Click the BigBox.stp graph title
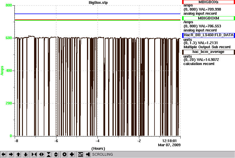 (x=98, y=3)
